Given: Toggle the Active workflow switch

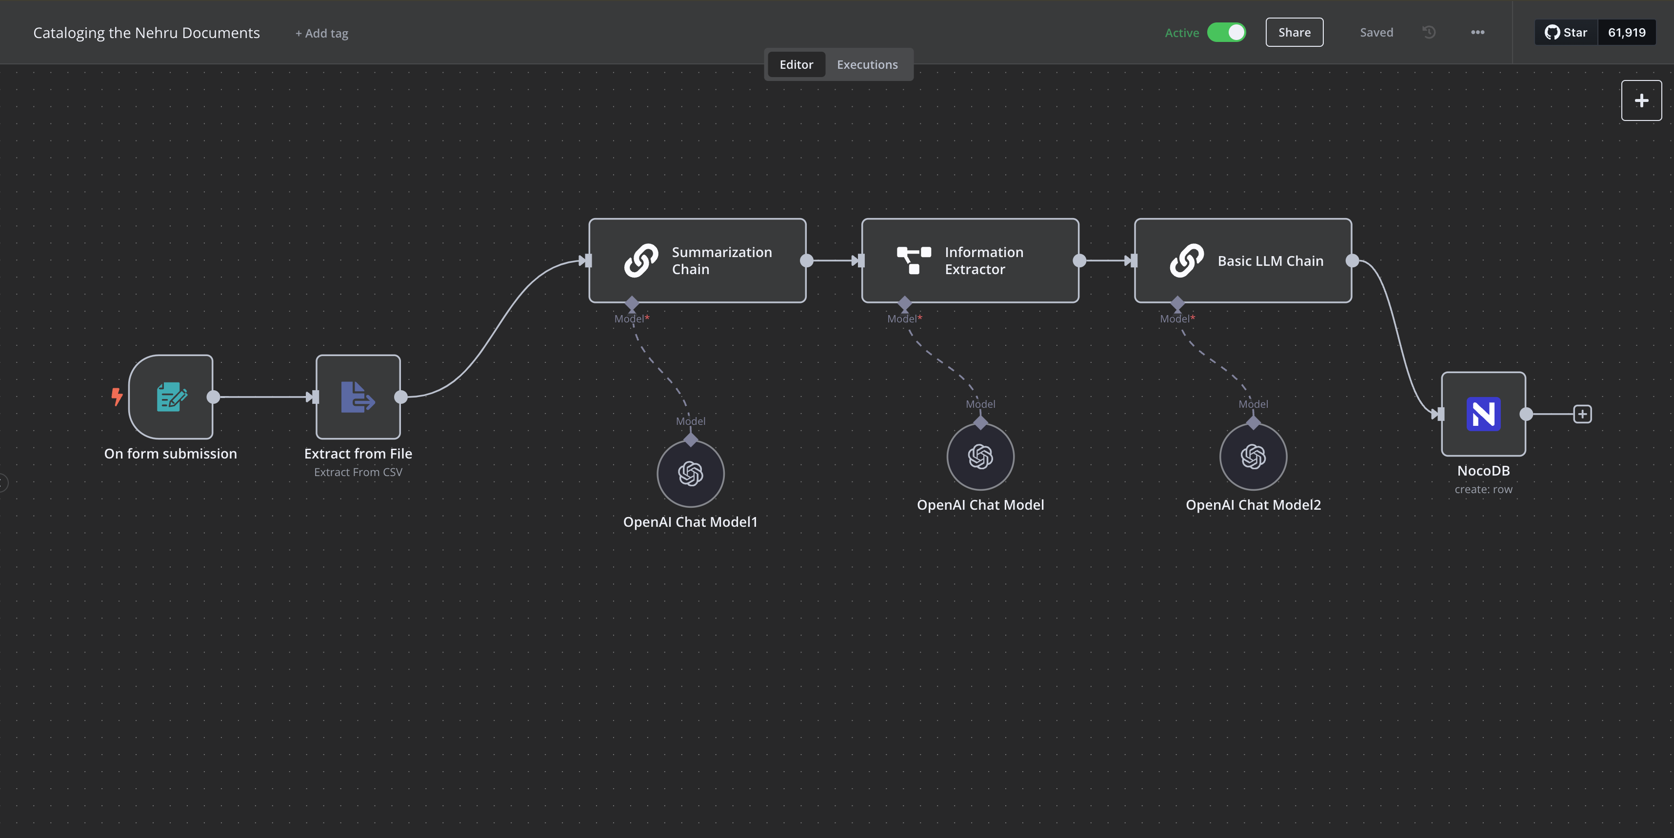Looking at the screenshot, I should pyautogui.click(x=1226, y=33).
